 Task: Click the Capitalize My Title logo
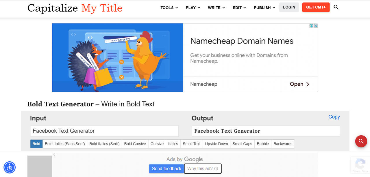75,8
